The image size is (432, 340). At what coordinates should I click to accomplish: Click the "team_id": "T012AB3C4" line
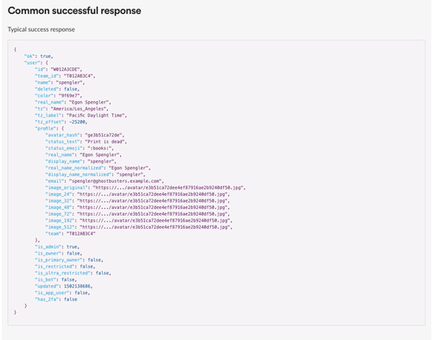[65, 76]
